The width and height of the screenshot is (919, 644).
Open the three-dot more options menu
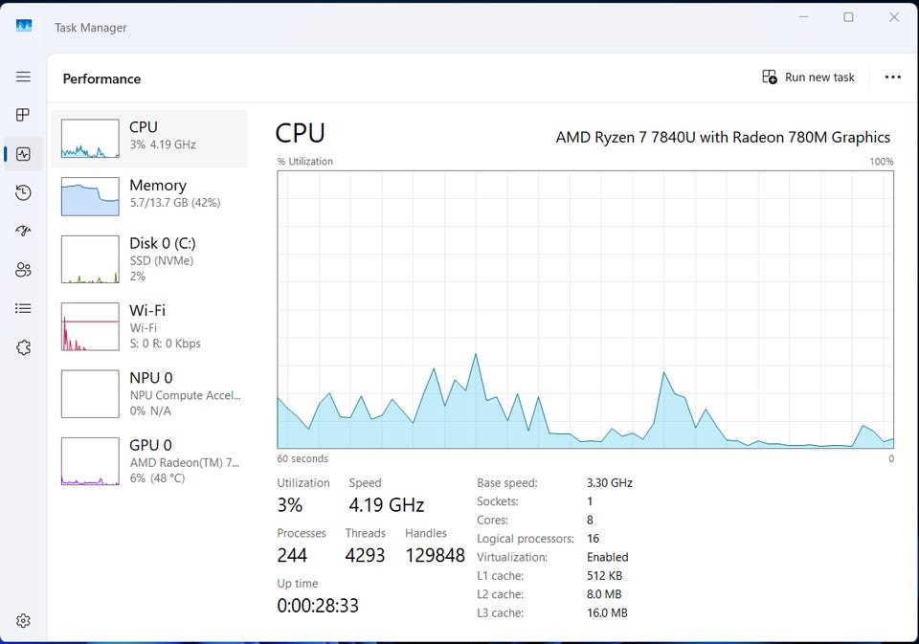pyautogui.click(x=892, y=78)
